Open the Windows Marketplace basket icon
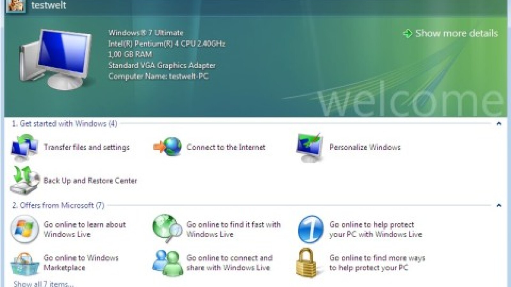This screenshot has width=511, height=287. pyautogui.click(x=25, y=263)
